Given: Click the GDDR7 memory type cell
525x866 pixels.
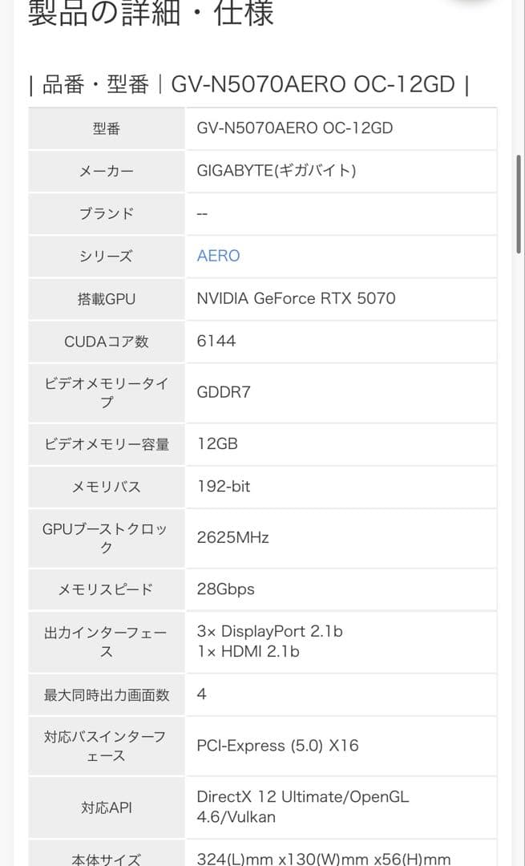Looking at the screenshot, I should coord(222,392).
